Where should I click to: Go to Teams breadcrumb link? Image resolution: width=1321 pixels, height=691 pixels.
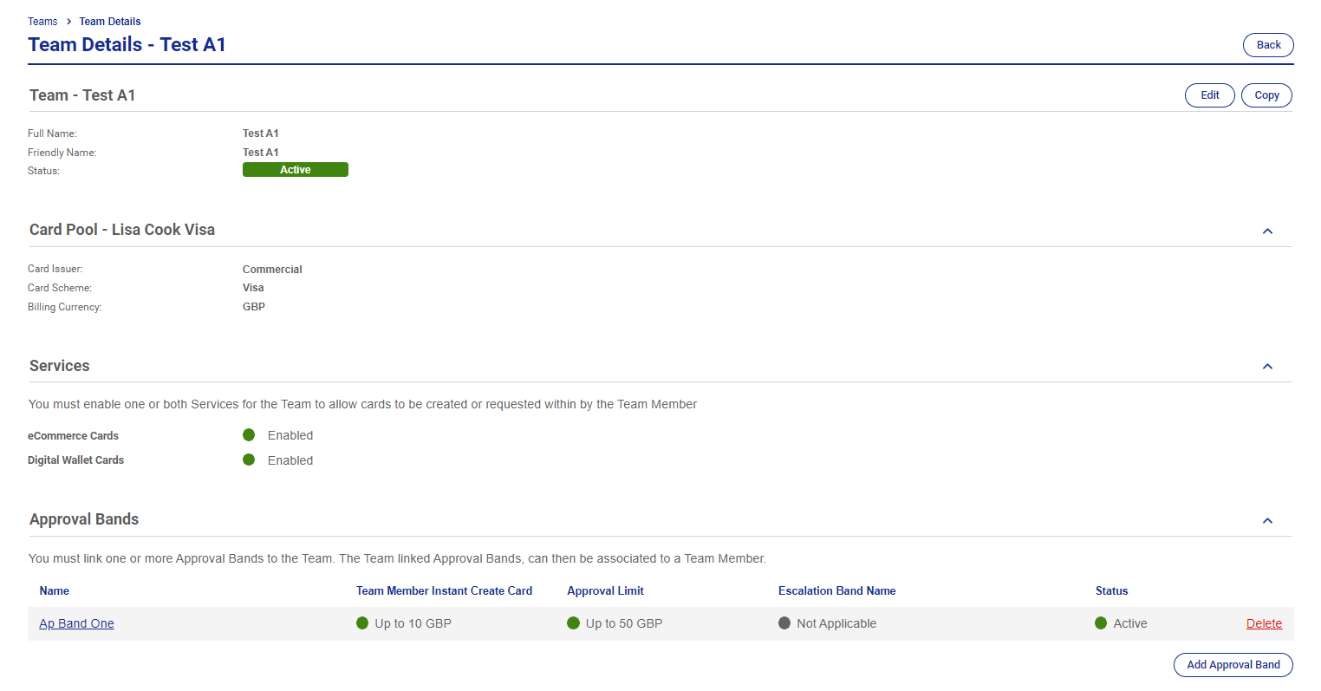pos(42,22)
